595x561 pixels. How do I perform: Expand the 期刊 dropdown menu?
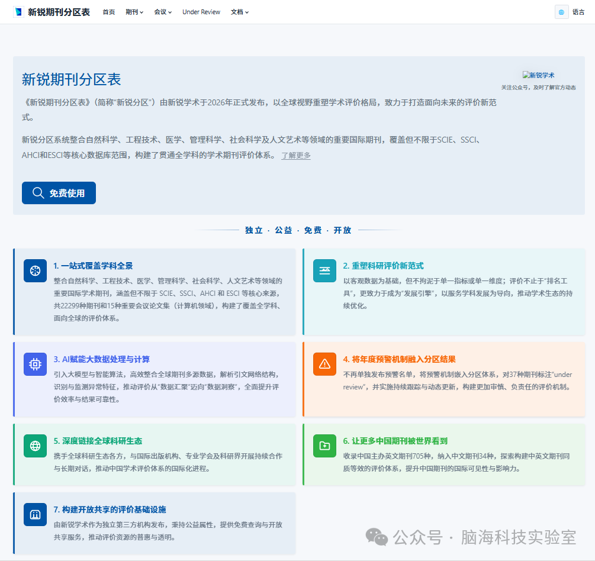coord(134,11)
